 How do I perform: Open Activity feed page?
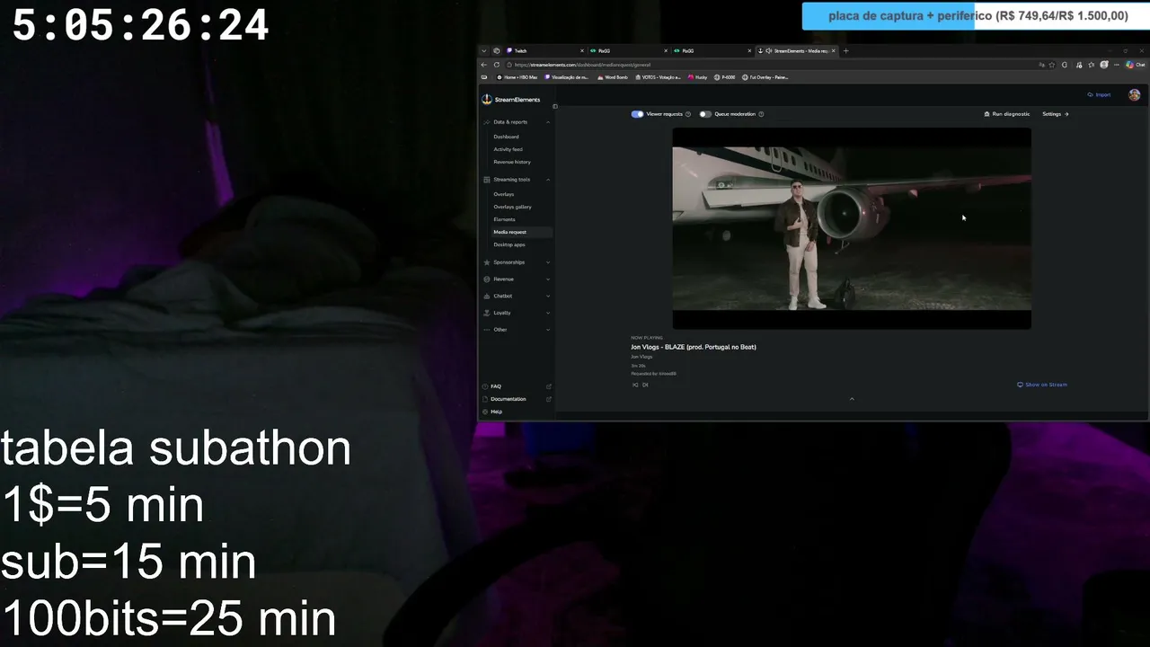pyautogui.click(x=508, y=149)
